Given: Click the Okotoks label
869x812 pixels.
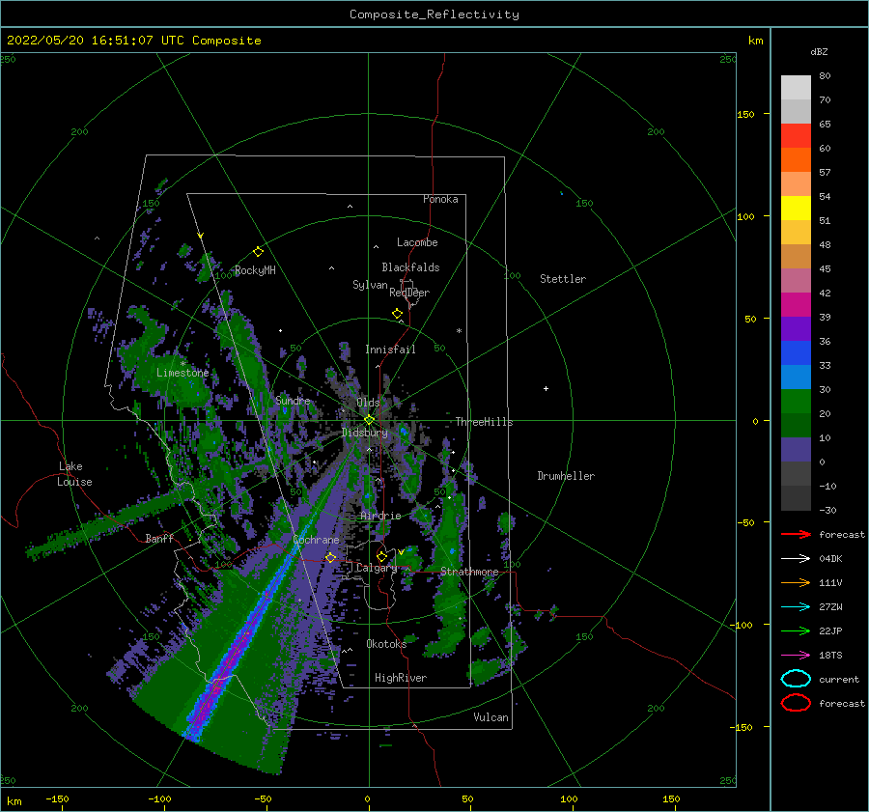Looking at the screenshot, I should click(x=385, y=643).
